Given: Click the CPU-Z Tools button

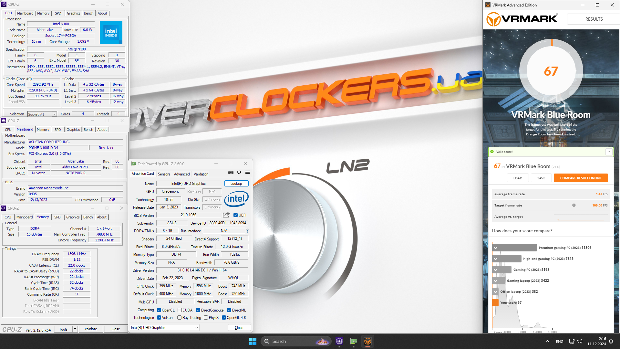Looking at the screenshot, I should [63, 329].
